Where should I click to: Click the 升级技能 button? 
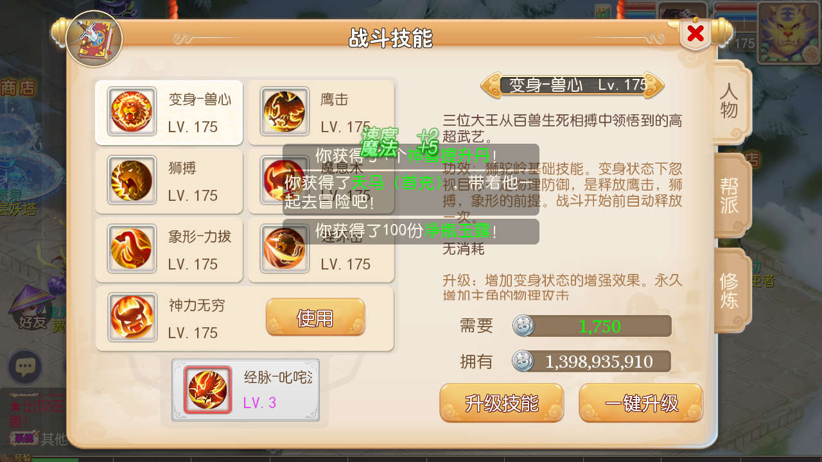pos(502,403)
